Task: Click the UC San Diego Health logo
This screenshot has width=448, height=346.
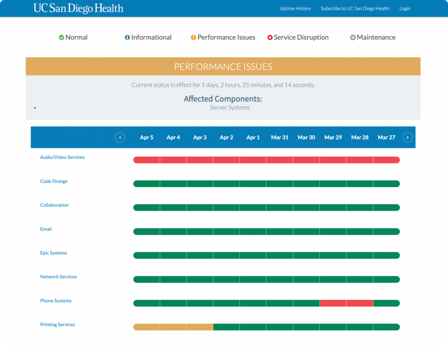Action: (x=78, y=8)
